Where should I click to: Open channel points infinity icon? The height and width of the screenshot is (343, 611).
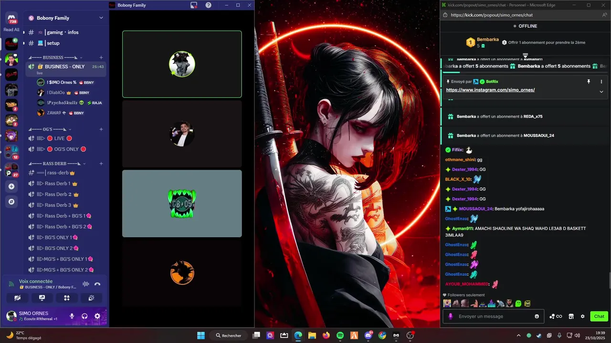pyautogui.click(x=556, y=316)
